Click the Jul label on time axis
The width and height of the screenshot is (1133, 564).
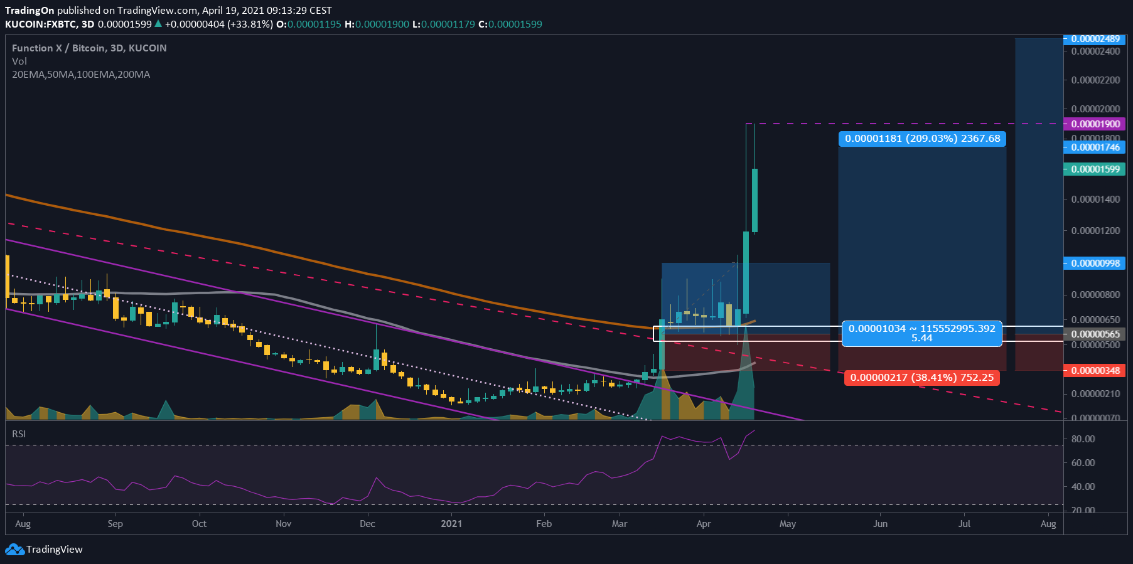[964, 524]
